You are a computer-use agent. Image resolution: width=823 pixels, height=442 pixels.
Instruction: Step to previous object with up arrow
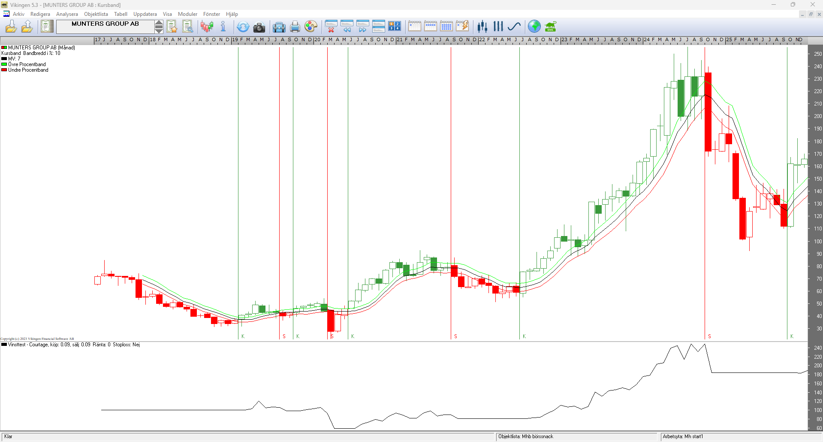click(159, 23)
